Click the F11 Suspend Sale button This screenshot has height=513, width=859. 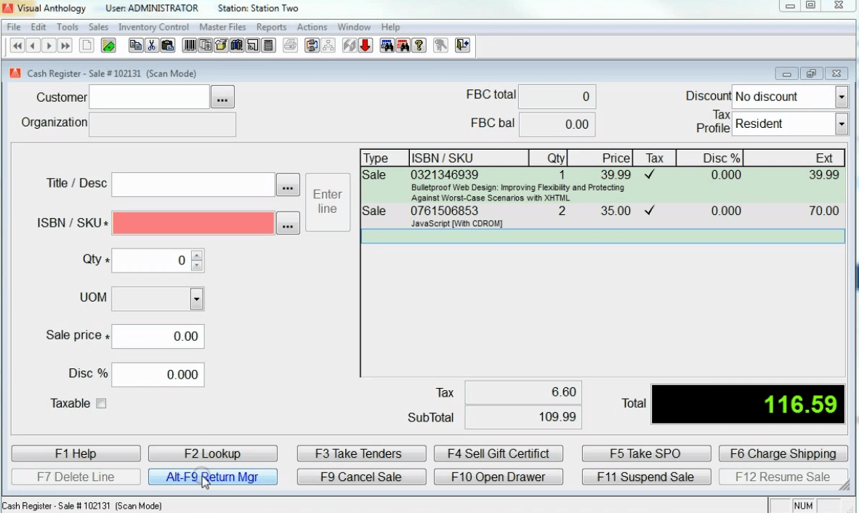pyautogui.click(x=645, y=477)
